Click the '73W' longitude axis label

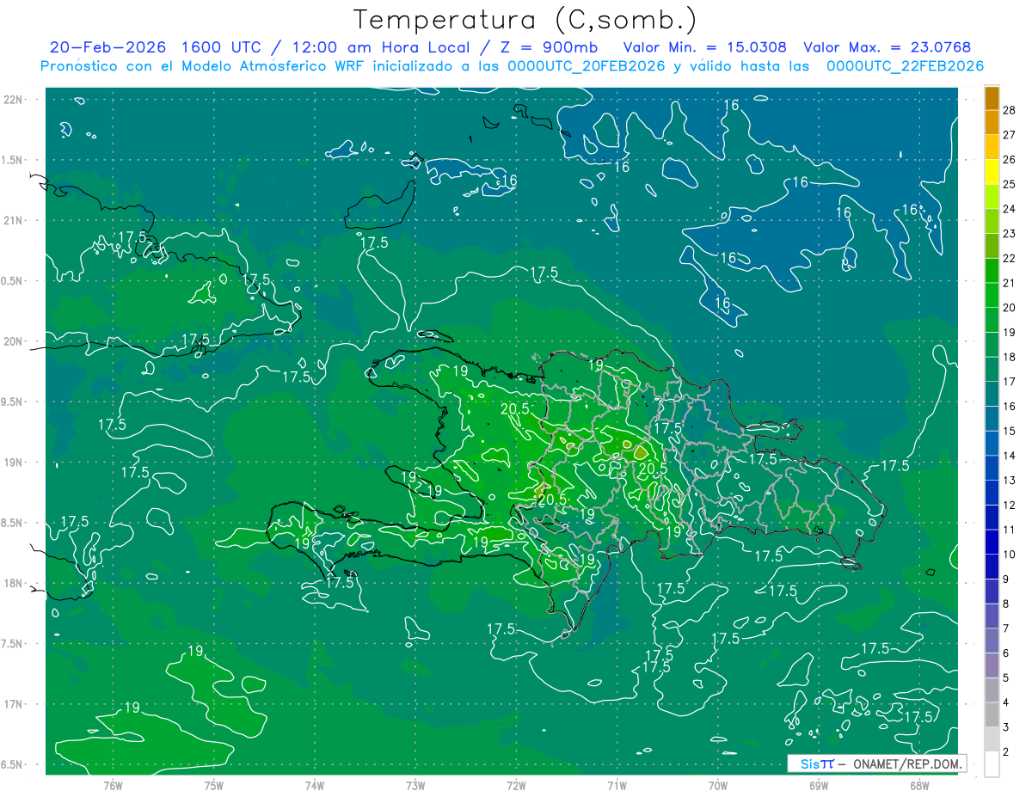(x=415, y=785)
